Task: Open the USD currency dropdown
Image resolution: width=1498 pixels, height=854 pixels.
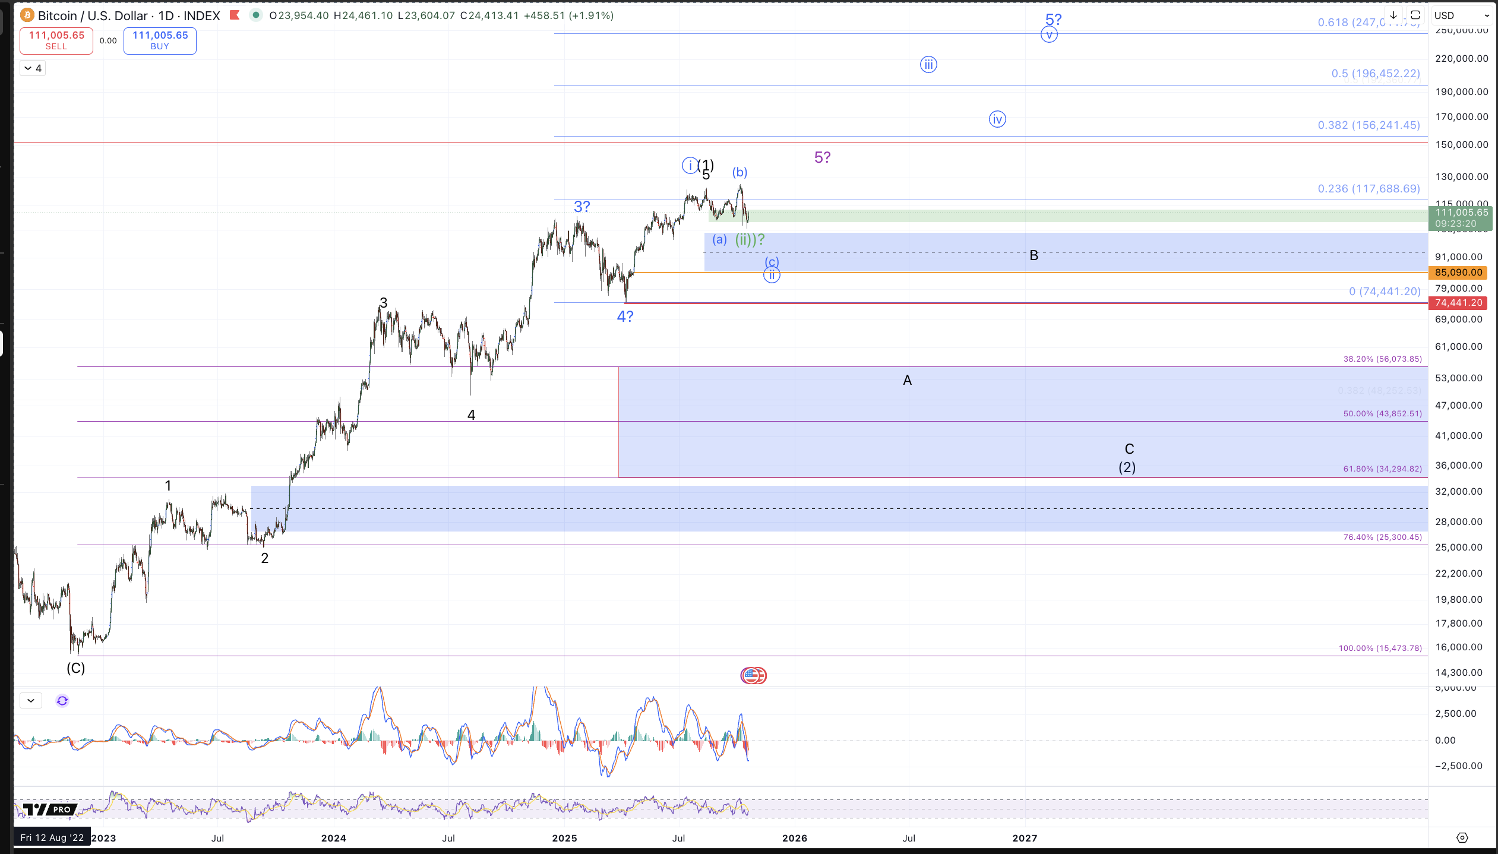Action: [1462, 15]
